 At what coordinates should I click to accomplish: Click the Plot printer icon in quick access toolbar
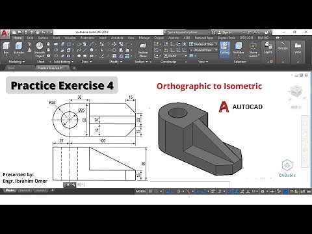click(38, 32)
